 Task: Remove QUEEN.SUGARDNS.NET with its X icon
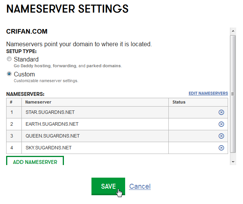[x=221, y=136]
